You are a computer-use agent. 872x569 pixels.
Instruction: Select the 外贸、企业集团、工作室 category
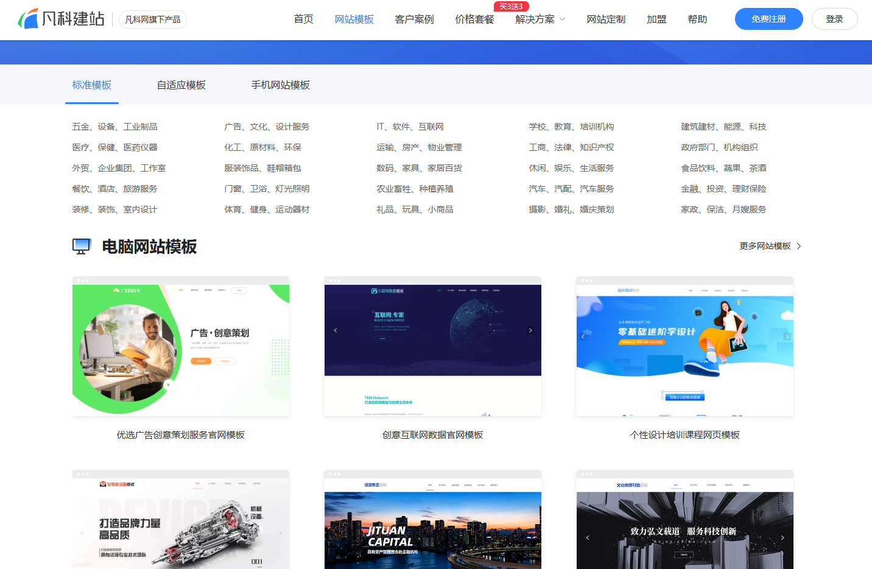(x=119, y=168)
